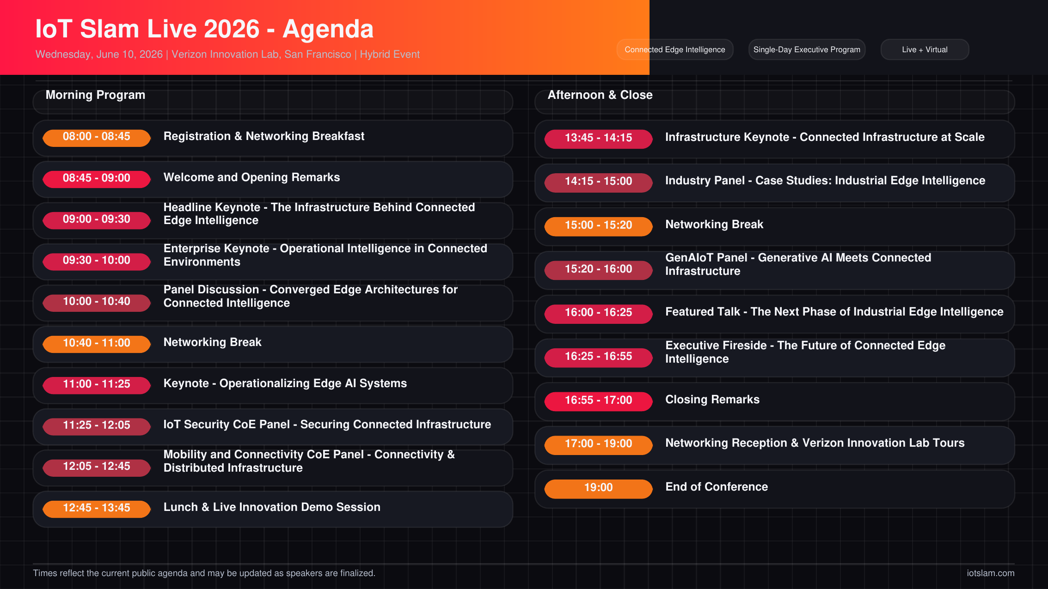This screenshot has height=589, width=1048.
Task: Click the Single-Day Executive Program tag
Action: [x=806, y=49]
